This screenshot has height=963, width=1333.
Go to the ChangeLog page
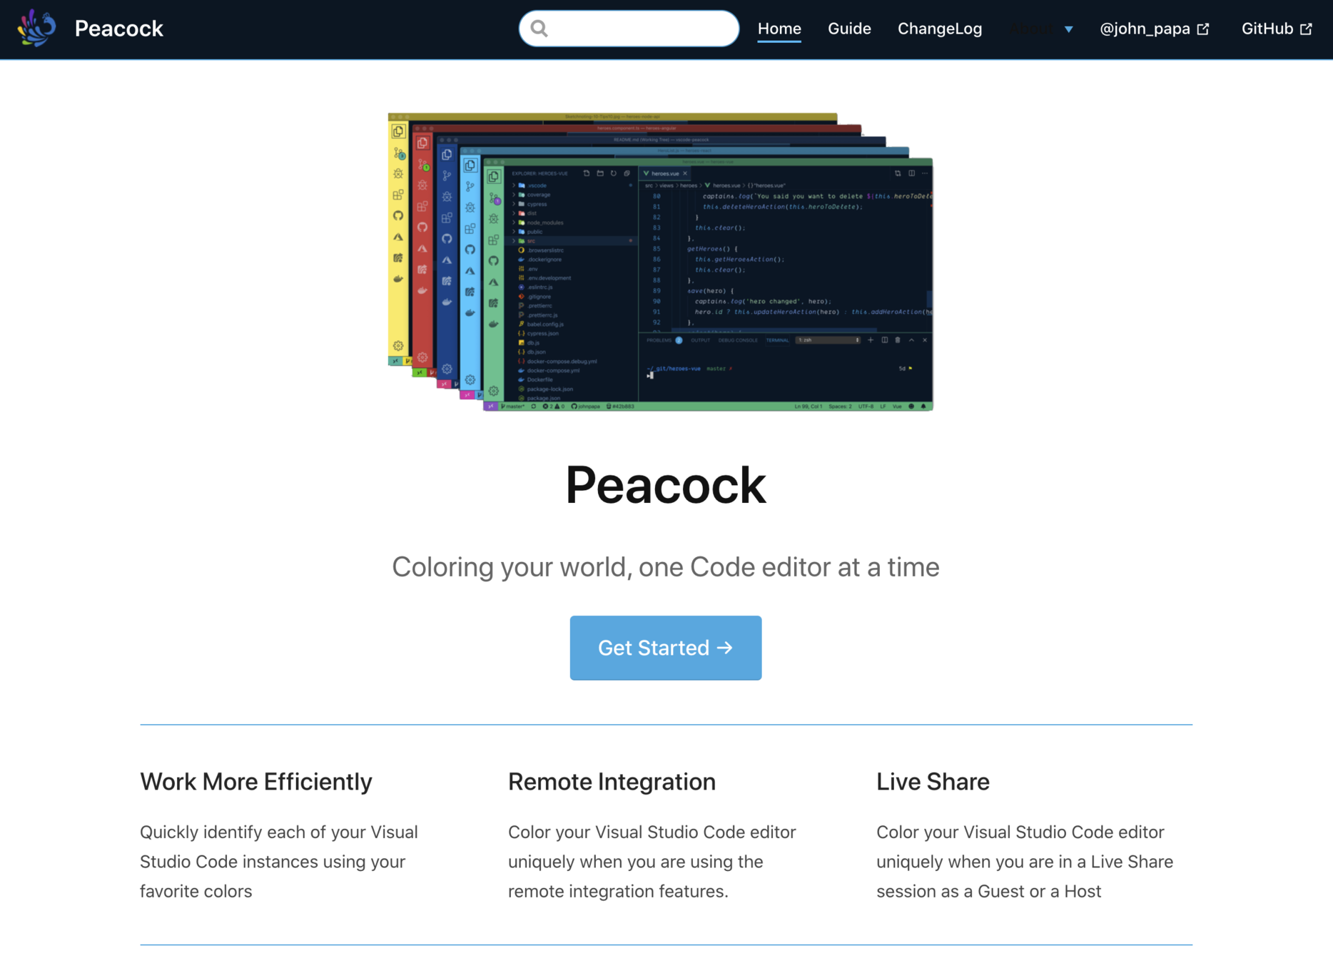click(940, 29)
